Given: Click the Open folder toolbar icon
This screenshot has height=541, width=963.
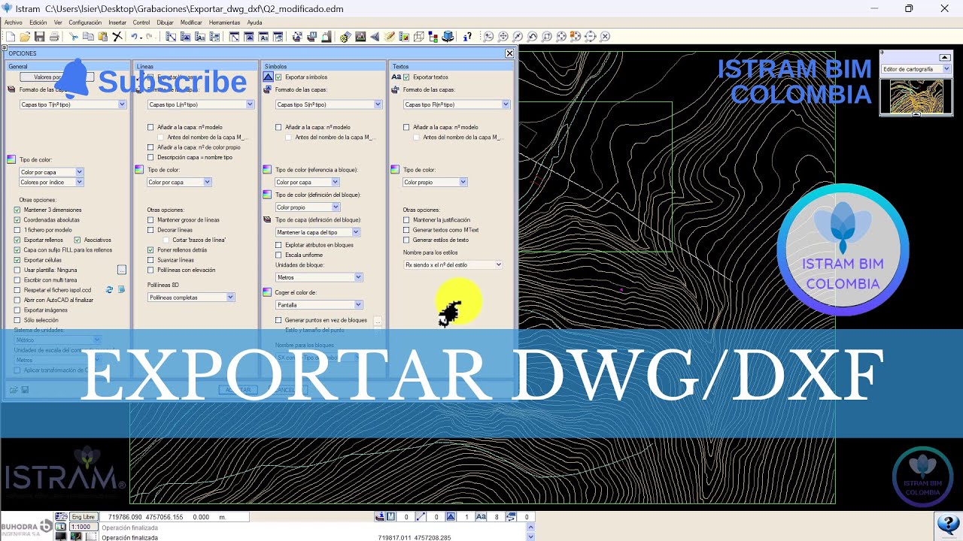Looking at the screenshot, I should point(25,37).
